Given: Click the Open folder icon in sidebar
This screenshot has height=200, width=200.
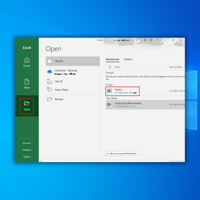Looking at the screenshot, I should tap(27, 103).
